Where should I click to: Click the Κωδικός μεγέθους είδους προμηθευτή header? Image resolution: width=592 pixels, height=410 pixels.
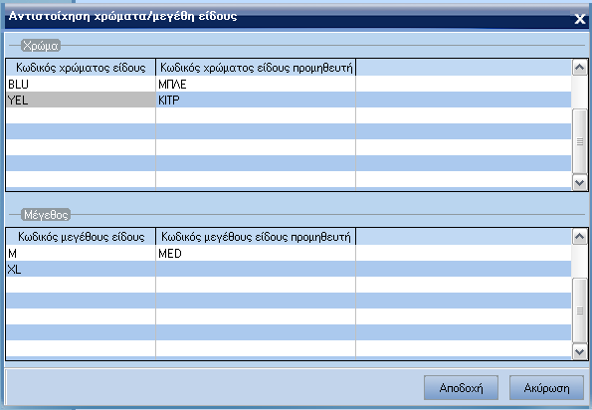point(256,237)
